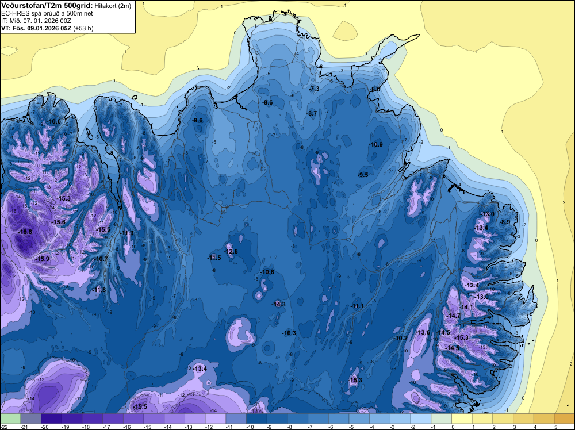Image resolution: width=575 pixels, height=430 pixels.
Task: Click the -10.9 temperature label
Action: (376, 144)
